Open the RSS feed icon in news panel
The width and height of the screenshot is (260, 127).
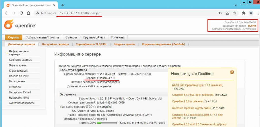(232, 72)
